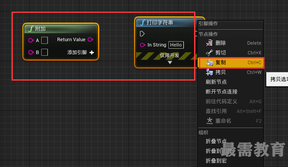Choose 复制 Ctrl+C menu entry
Screen dimensions: 288x167
point(231,62)
